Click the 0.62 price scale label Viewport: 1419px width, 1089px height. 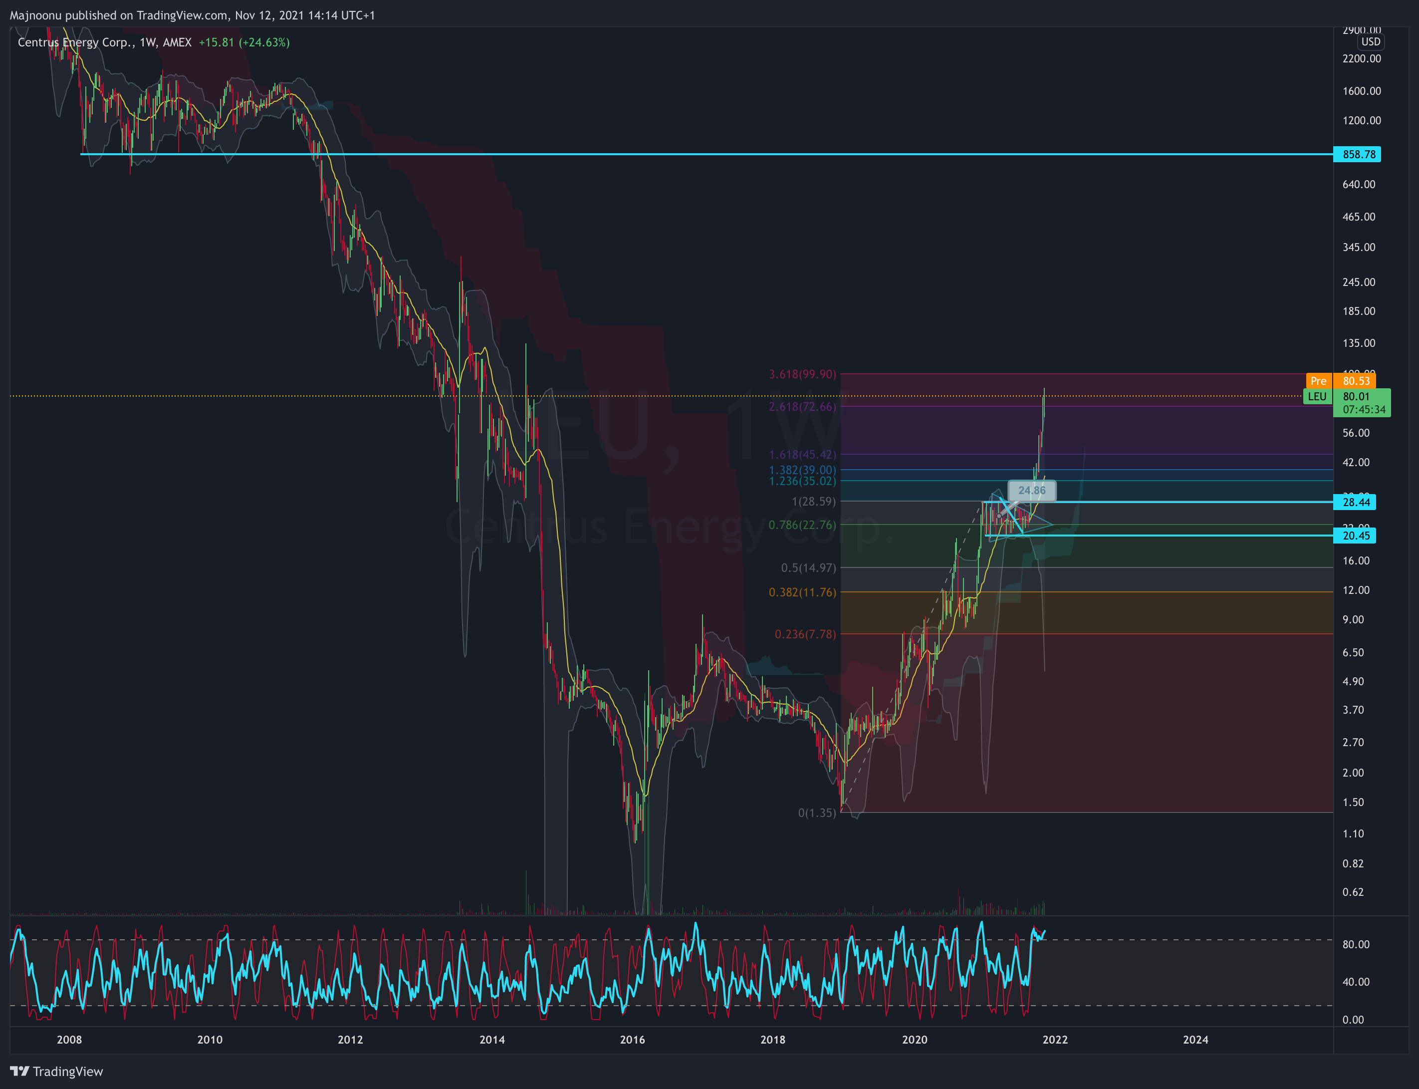[x=1354, y=892]
